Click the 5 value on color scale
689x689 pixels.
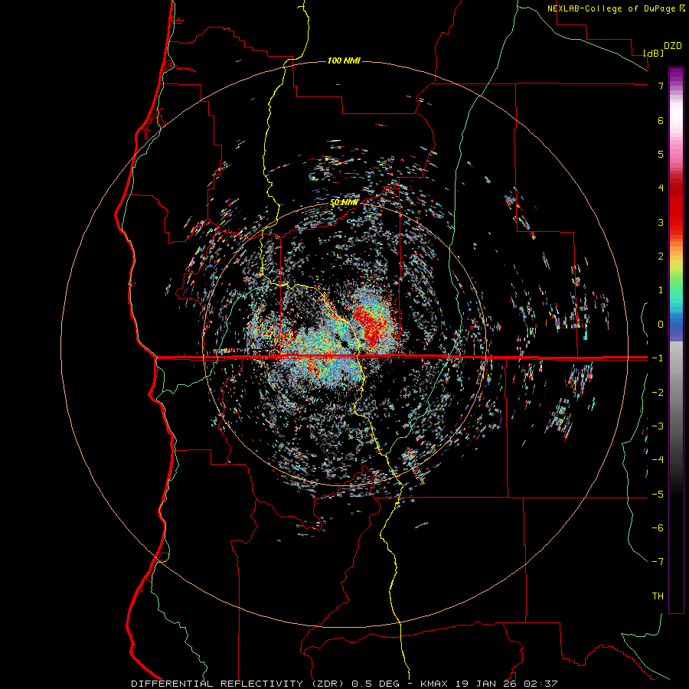point(661,154)
